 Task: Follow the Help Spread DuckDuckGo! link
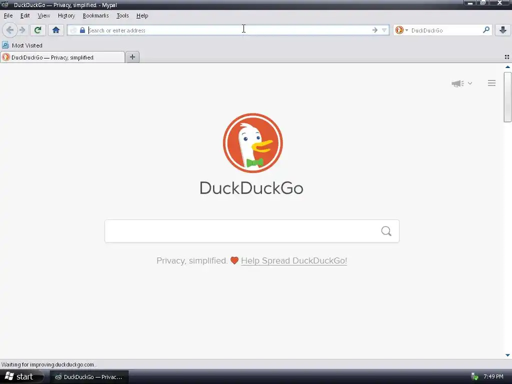[294, 260]
